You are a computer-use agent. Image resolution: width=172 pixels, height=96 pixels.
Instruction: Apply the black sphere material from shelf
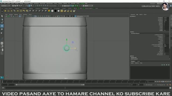tap(56, 11)
